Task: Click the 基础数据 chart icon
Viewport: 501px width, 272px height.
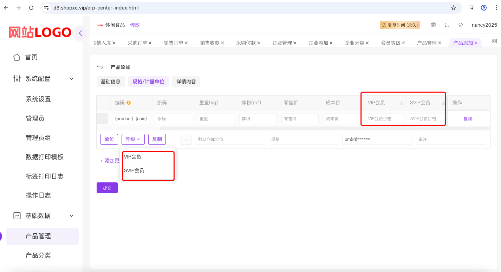Action: pyautogui.click(x=17, y=216)
